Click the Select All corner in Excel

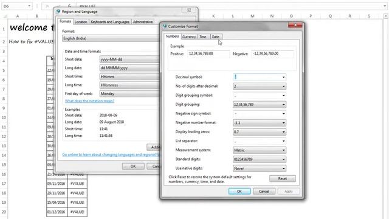click(5, 16)
